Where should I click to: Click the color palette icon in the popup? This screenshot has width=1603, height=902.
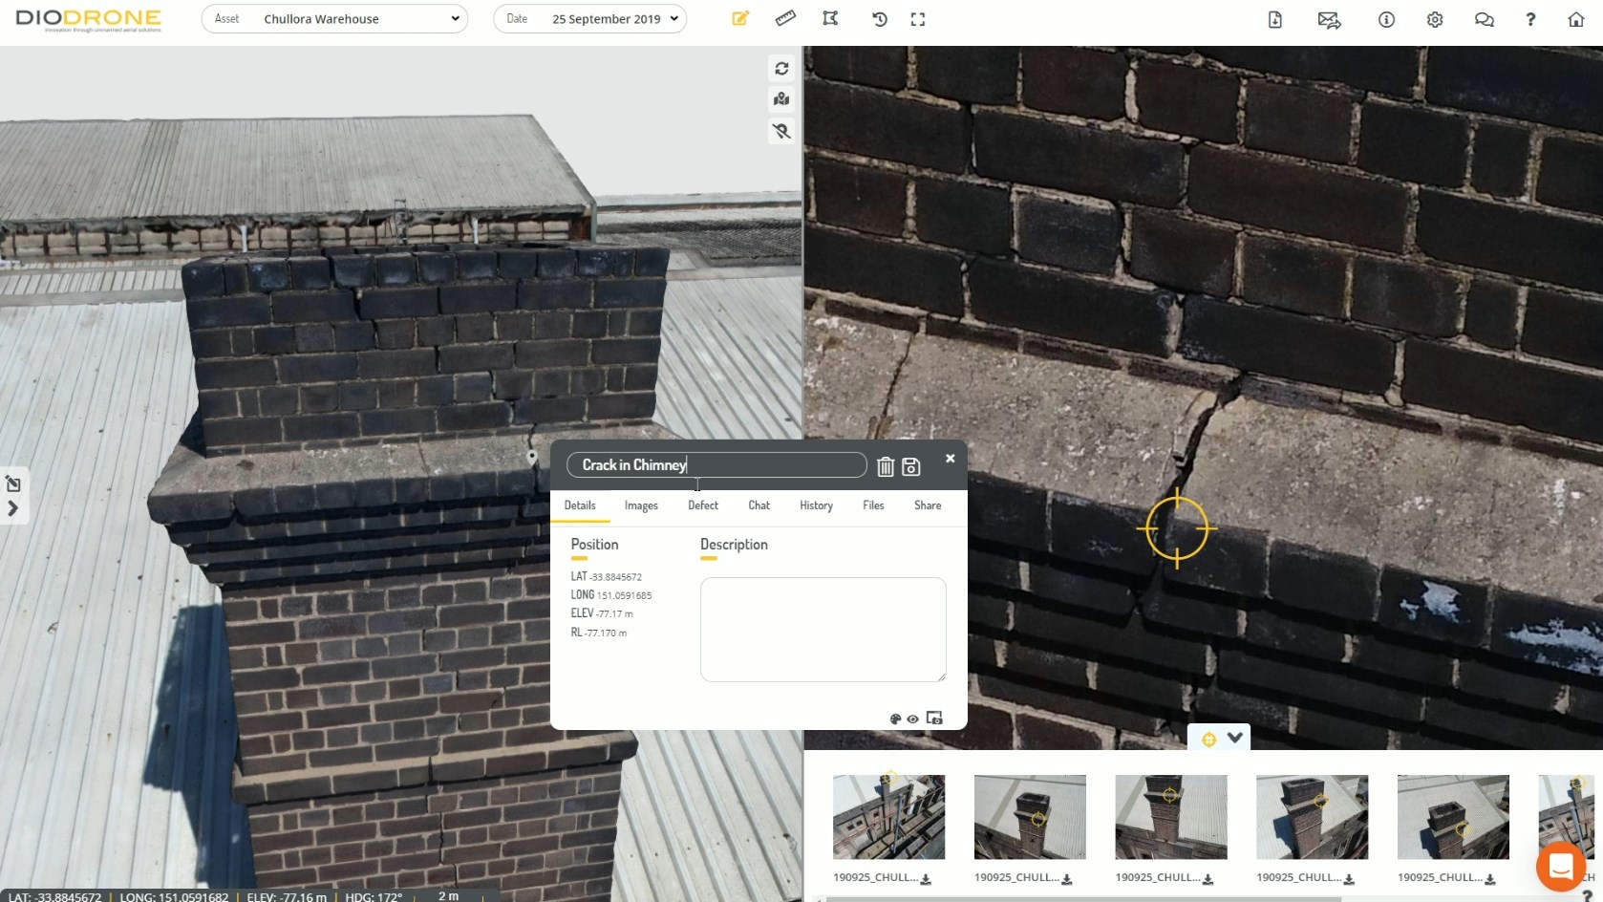(895, 719)
